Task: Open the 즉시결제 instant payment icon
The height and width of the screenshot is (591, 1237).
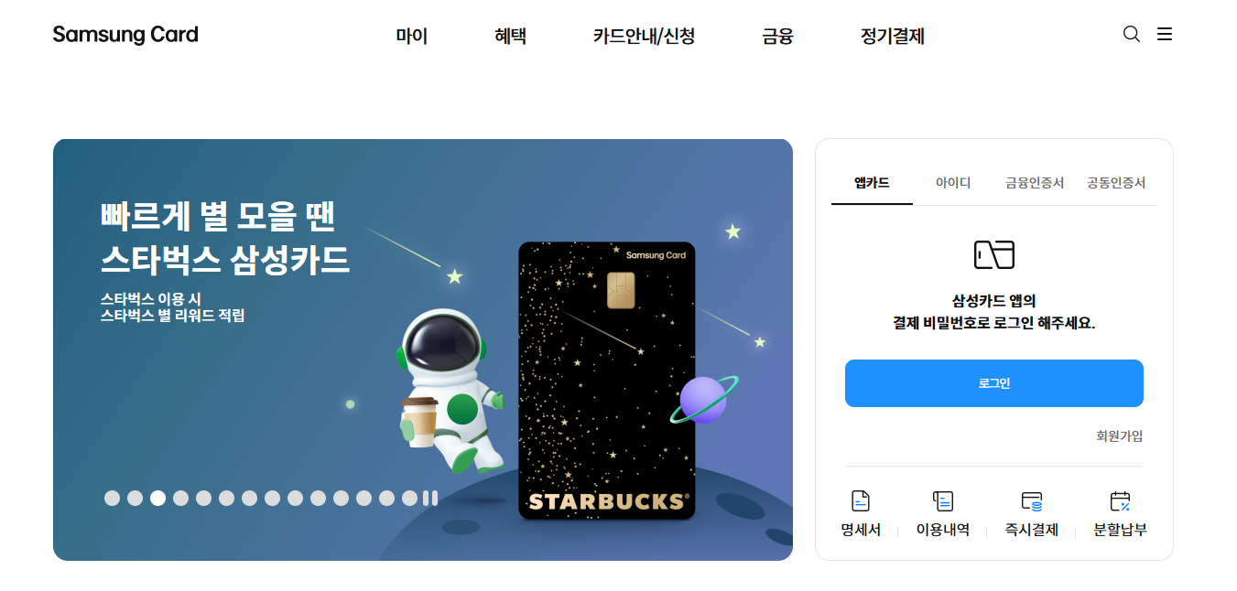Action: pyautogui.click(x=1032, y=500)
